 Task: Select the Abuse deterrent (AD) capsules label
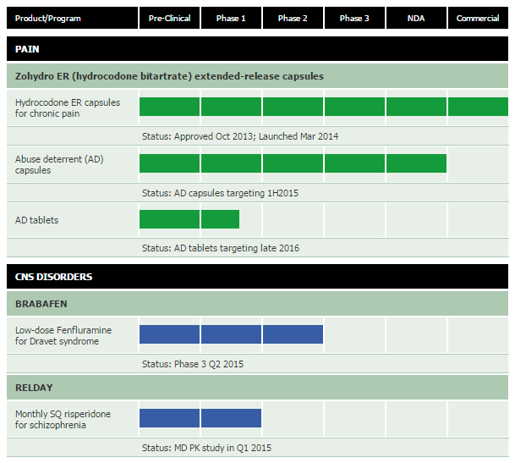[x=59, y=164]
